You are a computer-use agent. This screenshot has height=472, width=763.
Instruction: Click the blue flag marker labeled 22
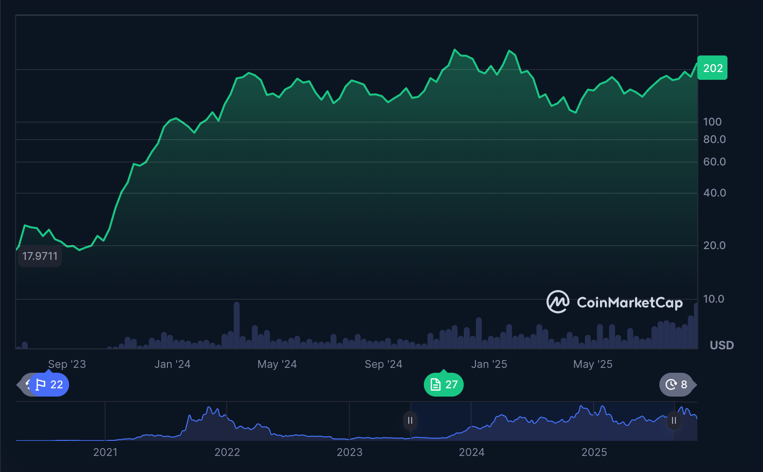pyautogui.click(x=50, y=384)
